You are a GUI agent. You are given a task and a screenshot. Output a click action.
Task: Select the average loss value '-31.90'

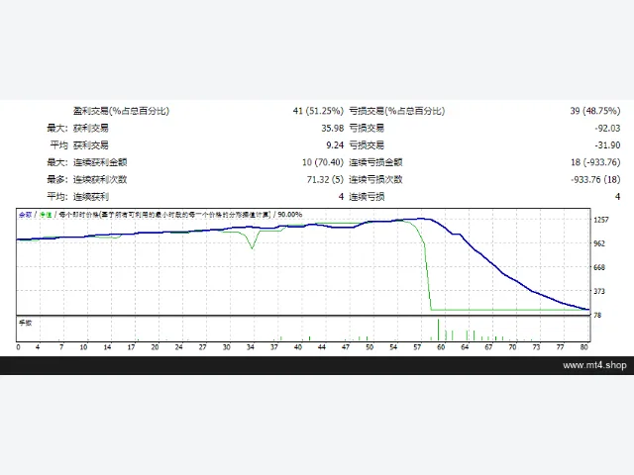[607, 145]
